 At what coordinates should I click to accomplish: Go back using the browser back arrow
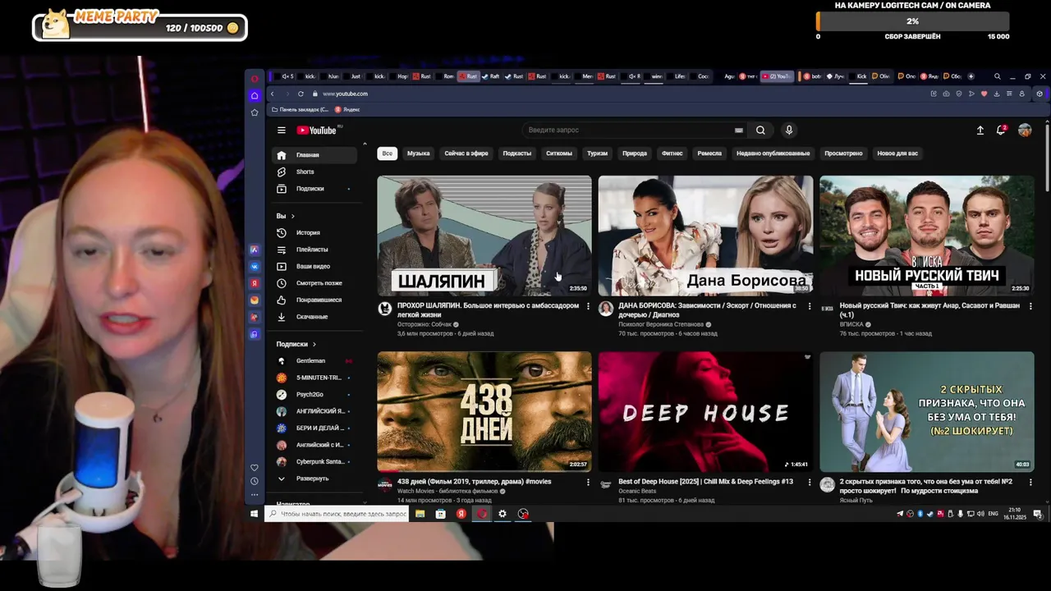click(272, 94)
